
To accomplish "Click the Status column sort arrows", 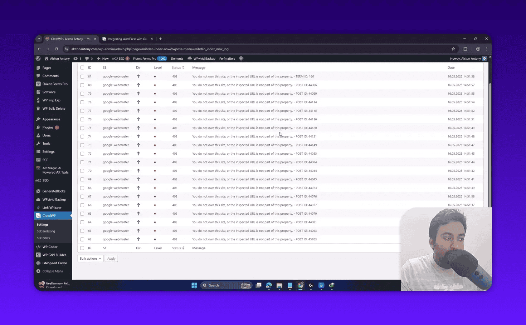I will pyautogui.click(x=184, y=67).
